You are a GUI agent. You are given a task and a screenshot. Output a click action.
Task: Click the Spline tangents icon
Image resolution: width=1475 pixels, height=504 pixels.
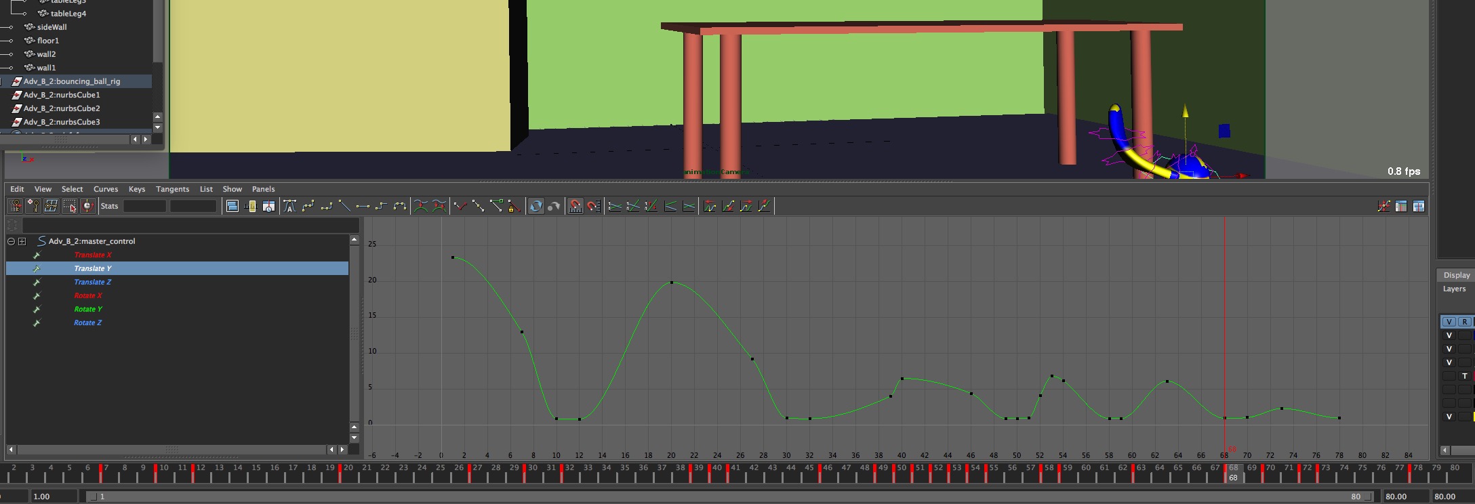pyautogui.click(x=308, y=206)
